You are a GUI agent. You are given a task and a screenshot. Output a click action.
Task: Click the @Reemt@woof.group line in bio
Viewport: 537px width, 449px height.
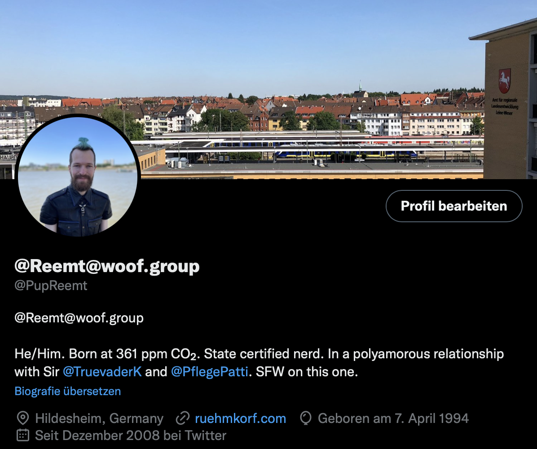click(79, 318)
